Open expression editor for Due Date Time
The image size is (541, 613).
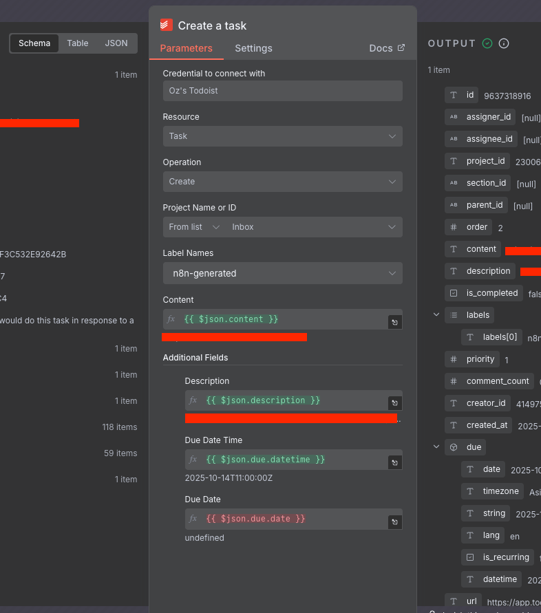coord(394,462)
